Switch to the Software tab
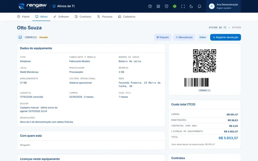 click(x=61, y=16)
